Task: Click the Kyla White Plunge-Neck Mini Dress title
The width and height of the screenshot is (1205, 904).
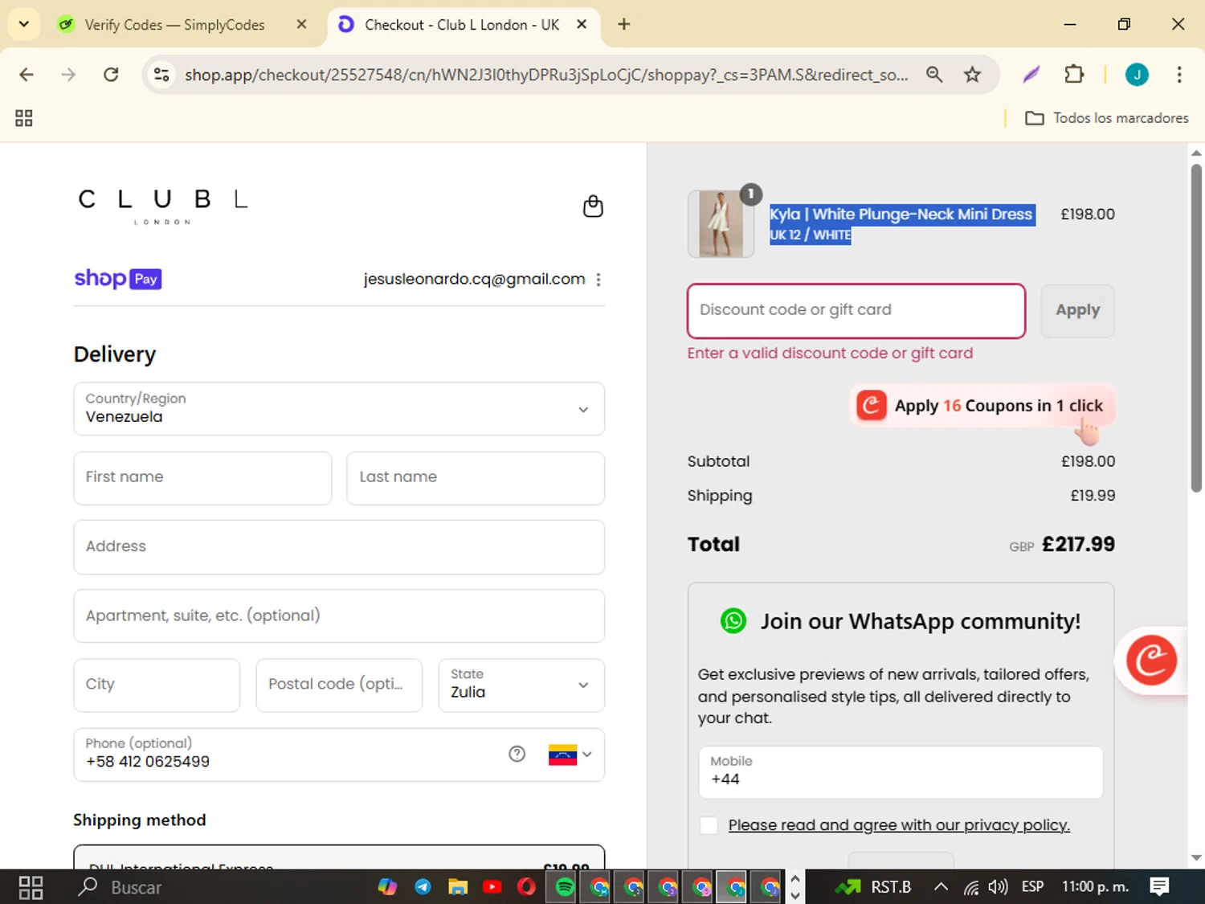Action: point(901,215)
